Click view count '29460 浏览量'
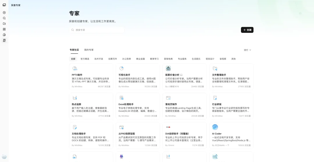Viewport: 314px width, 162px height. 197,87
